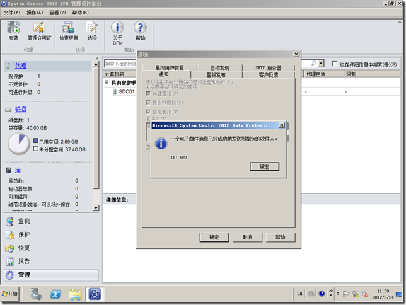Launch PowerShell from taskbar
406x305 pixels.
pyautogui.click(x=55, y=294)
